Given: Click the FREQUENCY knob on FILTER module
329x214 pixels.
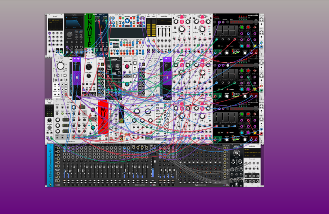Looking at the screenshot, I should click(x=69, y=35).
